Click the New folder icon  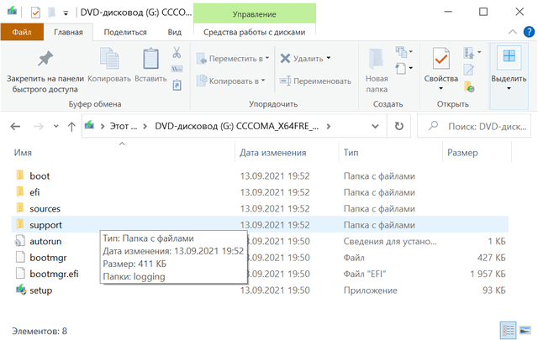click(377, 59)
